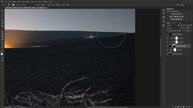Add an Invert adjustment

[x=172, y=19]
